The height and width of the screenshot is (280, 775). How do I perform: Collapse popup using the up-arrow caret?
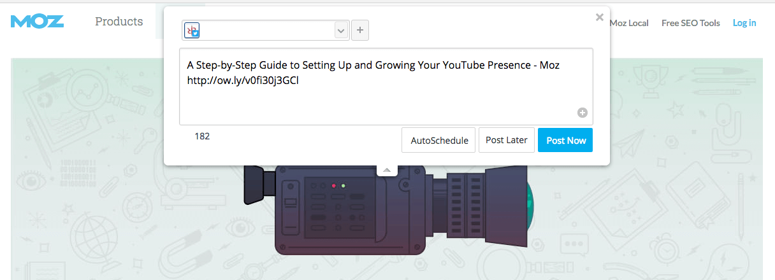[x=386, y=170]
